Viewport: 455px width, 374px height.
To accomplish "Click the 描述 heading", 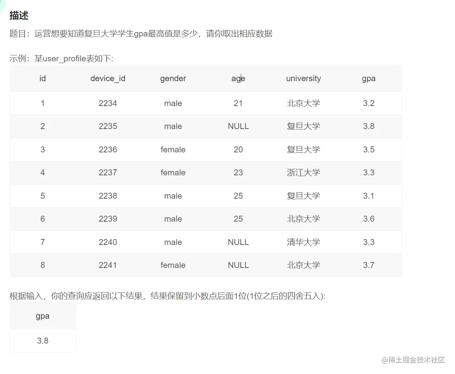I will point(19,15).
